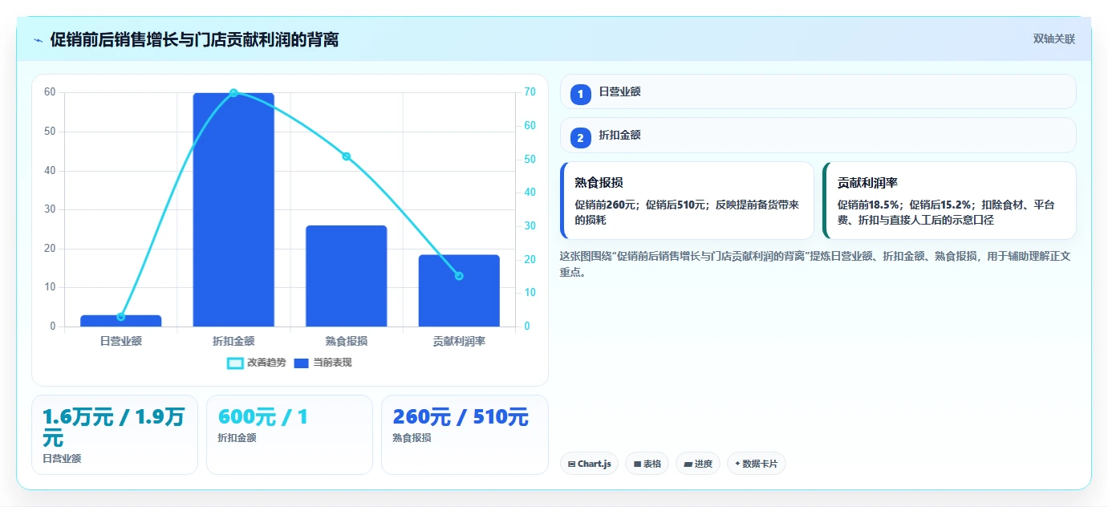Click the 改善趋势 legend label
This screenshot has height=507, width=1108.
[266, 363]
